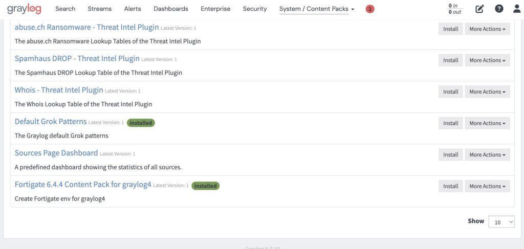Viewport: 524px width, 249px height.
Task: Change the Show page size dropdown
Action: (x=501, y=222)
